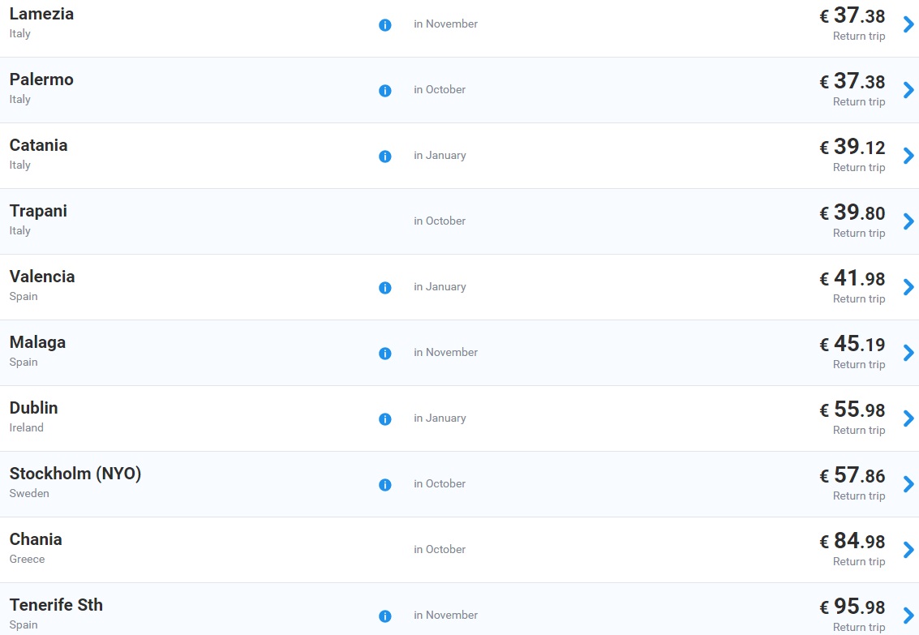This screenshot has width=919, height=635.
Task: Click the €39.12 price for Catania
Action: [x=852, y=147]
